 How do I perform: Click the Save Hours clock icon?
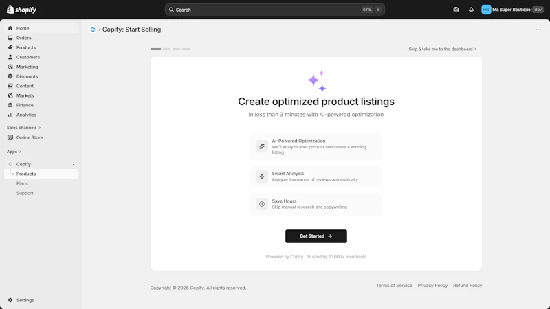262,204
